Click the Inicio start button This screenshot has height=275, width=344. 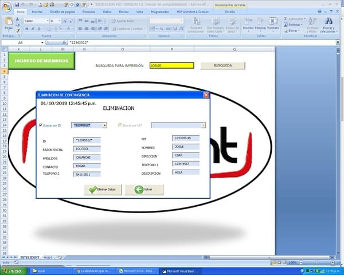point(14,271)
